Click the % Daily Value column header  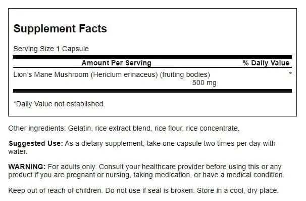pyautogui.click(x=266, y=63)
